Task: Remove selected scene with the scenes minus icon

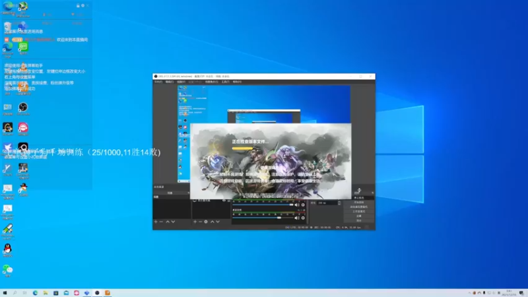Action: point(161,222)
